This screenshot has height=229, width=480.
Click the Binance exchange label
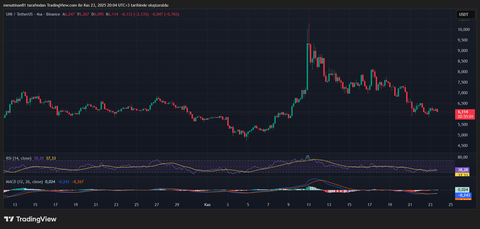53,14
